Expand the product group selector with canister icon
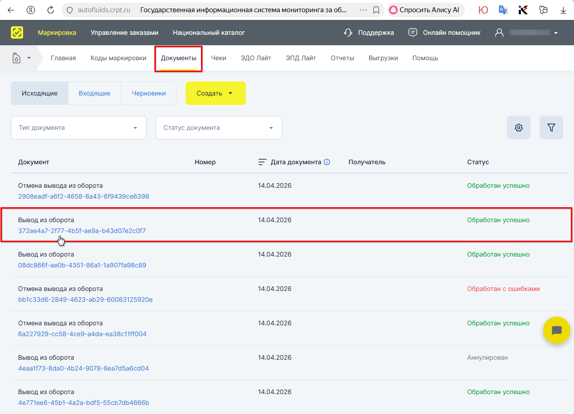This screenshot has height=414, width=574. [21, 58]
